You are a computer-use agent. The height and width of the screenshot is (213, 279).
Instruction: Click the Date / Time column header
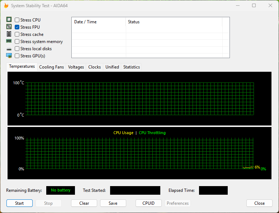pyautogui.click(x=99, y=22)
